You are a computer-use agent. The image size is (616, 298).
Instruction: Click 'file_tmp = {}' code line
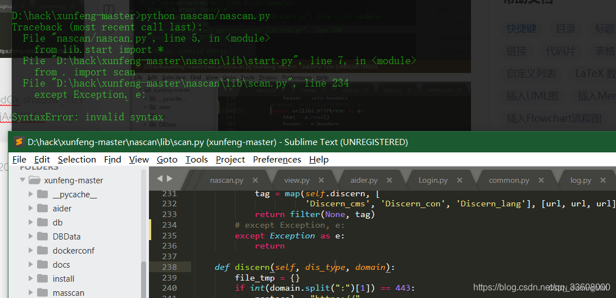coord(267,278)
